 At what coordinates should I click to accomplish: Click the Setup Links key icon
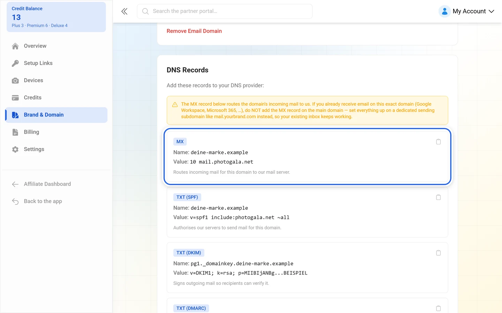(x=15, y=63)
